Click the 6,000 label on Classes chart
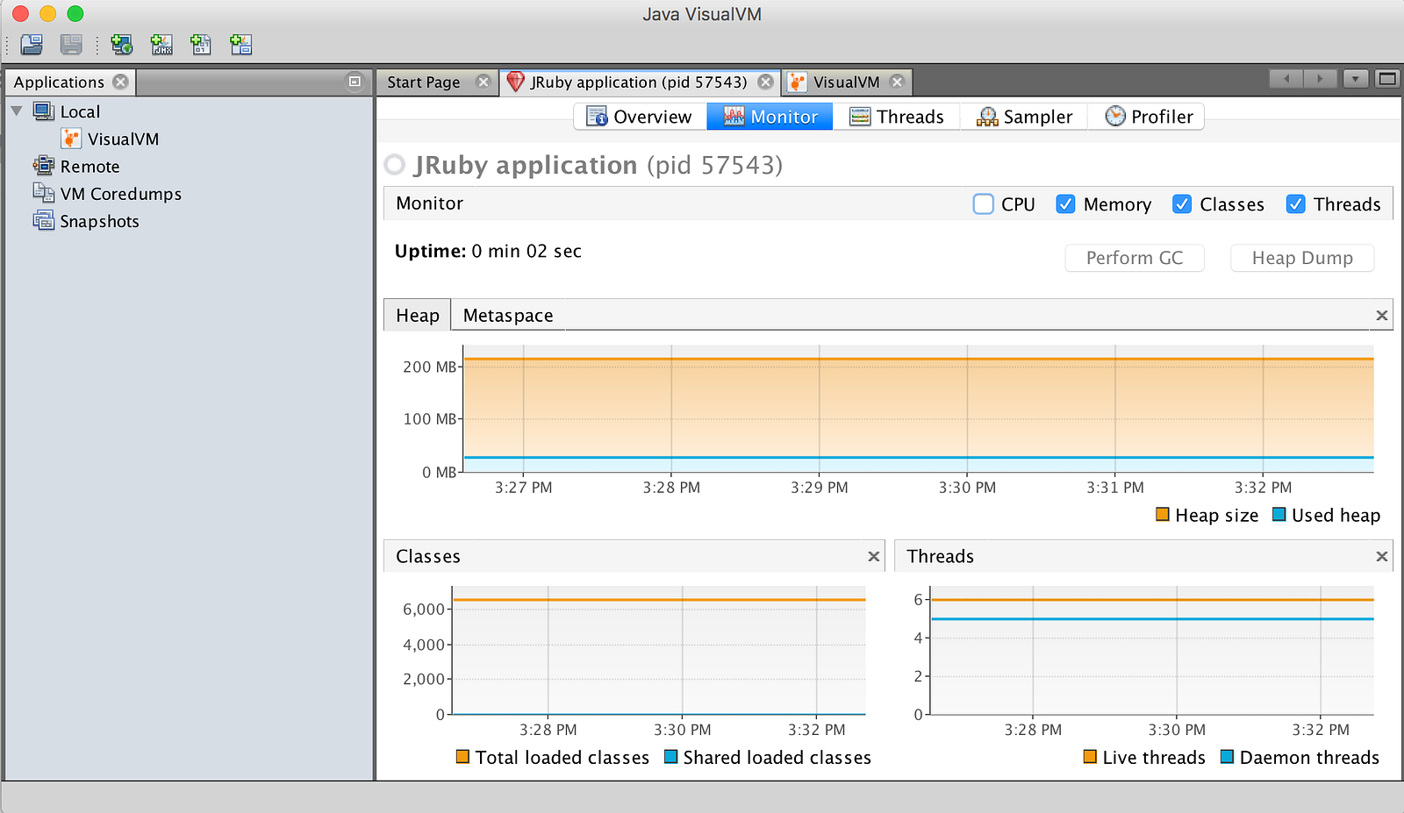 [x=424, y=609]
